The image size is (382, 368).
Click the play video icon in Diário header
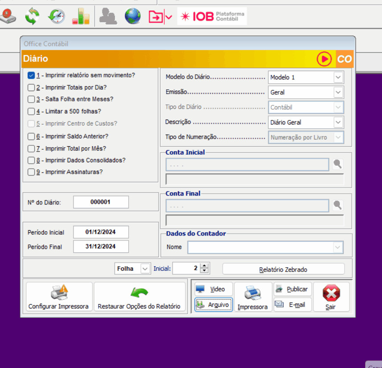(x=324, y=59)
